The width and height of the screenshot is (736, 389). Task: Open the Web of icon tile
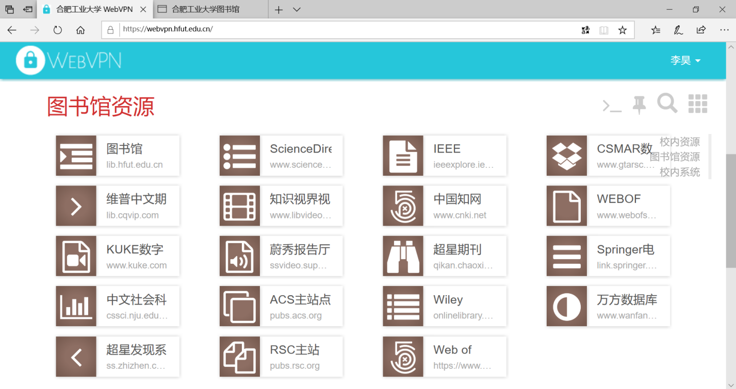point(403,357)
